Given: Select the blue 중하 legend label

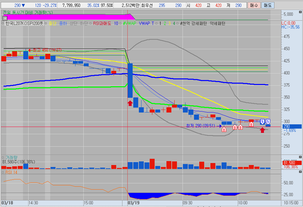Looking at the screenshot, I should point(63,23).
